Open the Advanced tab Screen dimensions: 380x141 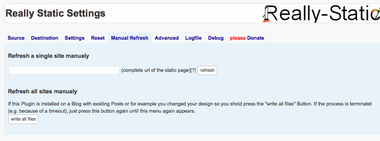coord(167,38)
